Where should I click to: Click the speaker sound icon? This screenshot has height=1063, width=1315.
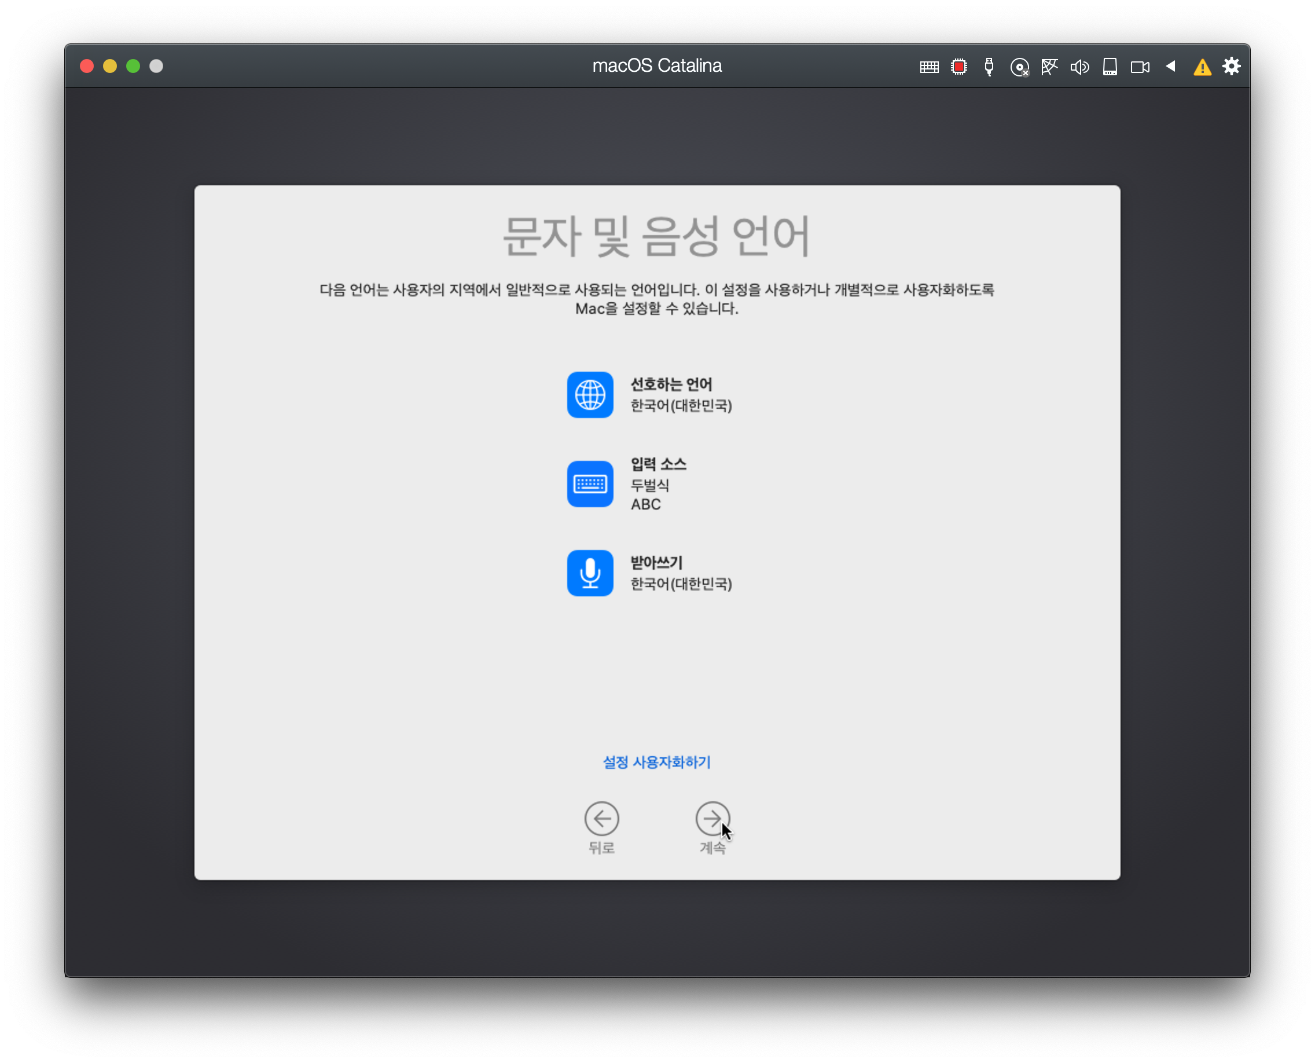1079,67
